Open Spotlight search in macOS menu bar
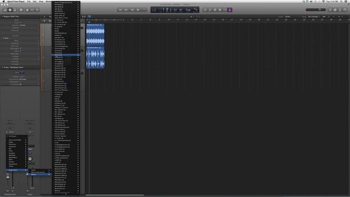Viewport: 350px width, 197px height. (x=341, y=1)
